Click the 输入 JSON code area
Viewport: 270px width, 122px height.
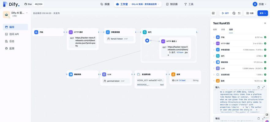[x=240, y=101]
